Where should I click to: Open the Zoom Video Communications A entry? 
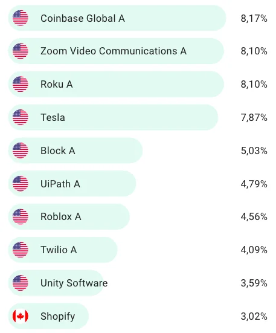114,51
